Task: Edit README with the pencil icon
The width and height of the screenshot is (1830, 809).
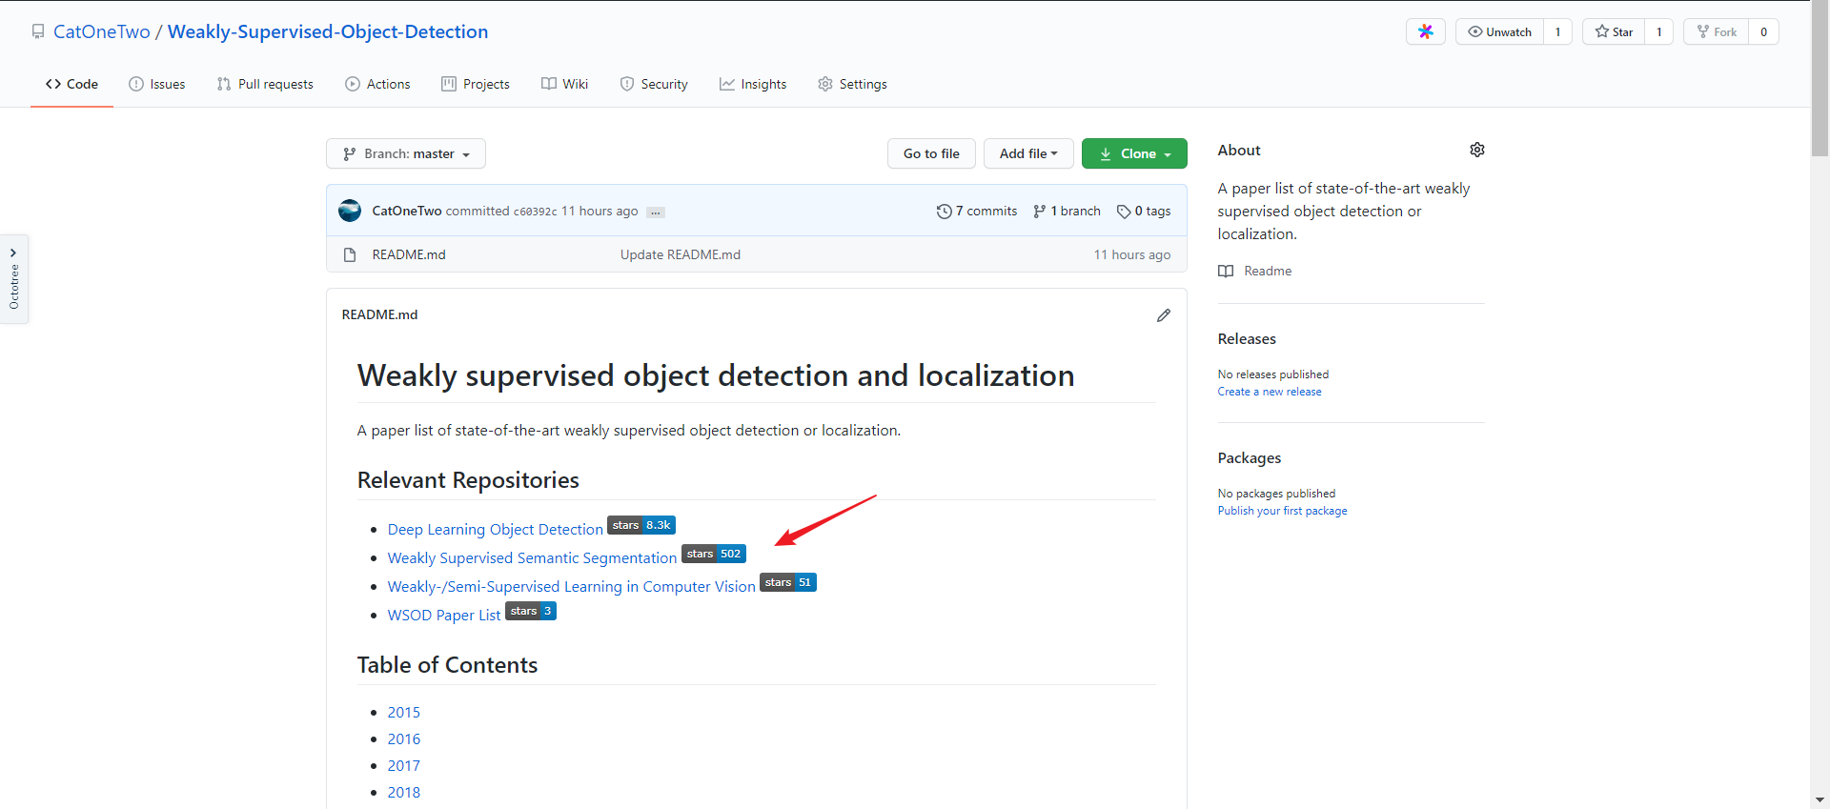Action: [1163, 315]
